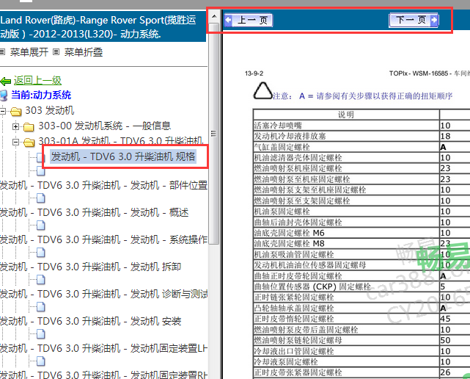Click the document icon for 固定装置RH entry
This screenshot has height=379, width=470.
click(x=41, y=361)
